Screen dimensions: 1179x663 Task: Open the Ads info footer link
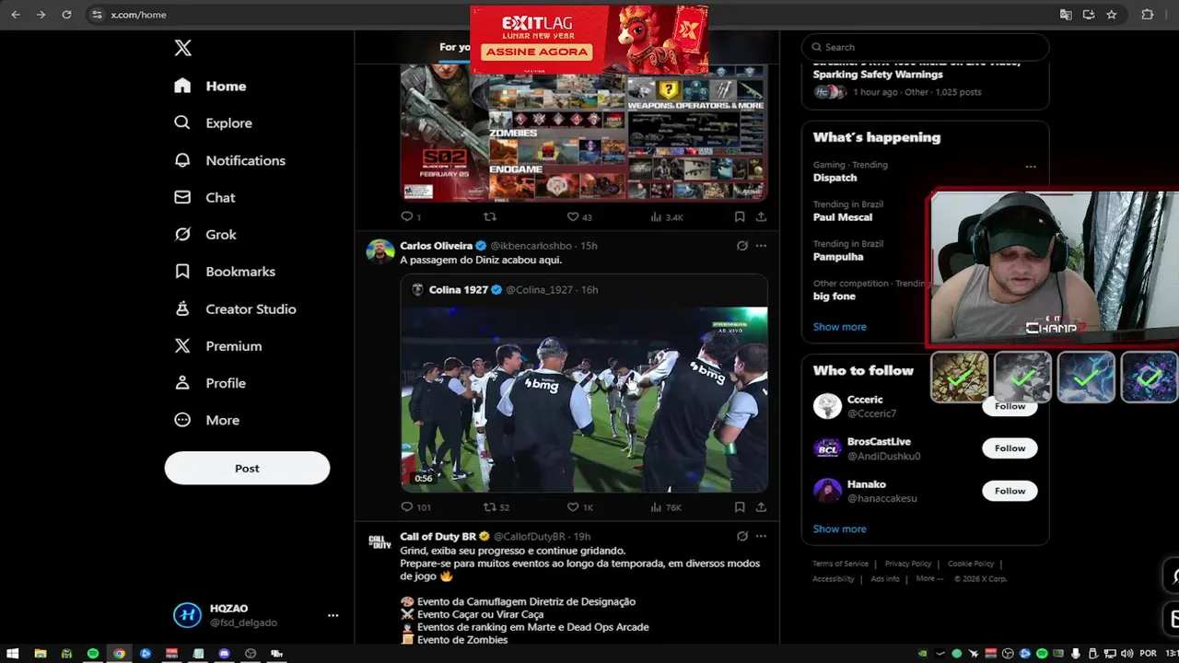[885, 579]
